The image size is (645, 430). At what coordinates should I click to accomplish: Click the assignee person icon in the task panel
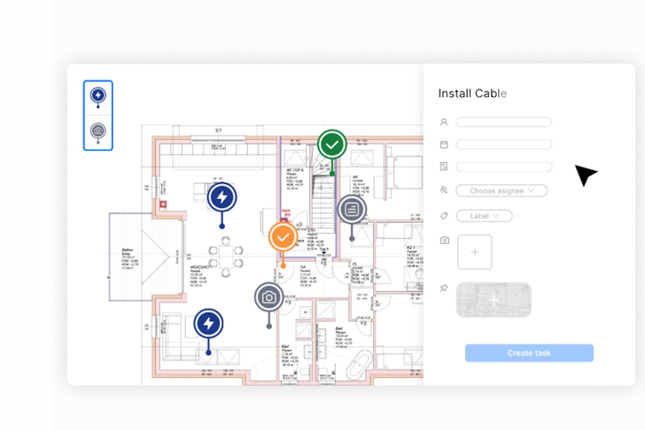point(443,122)
